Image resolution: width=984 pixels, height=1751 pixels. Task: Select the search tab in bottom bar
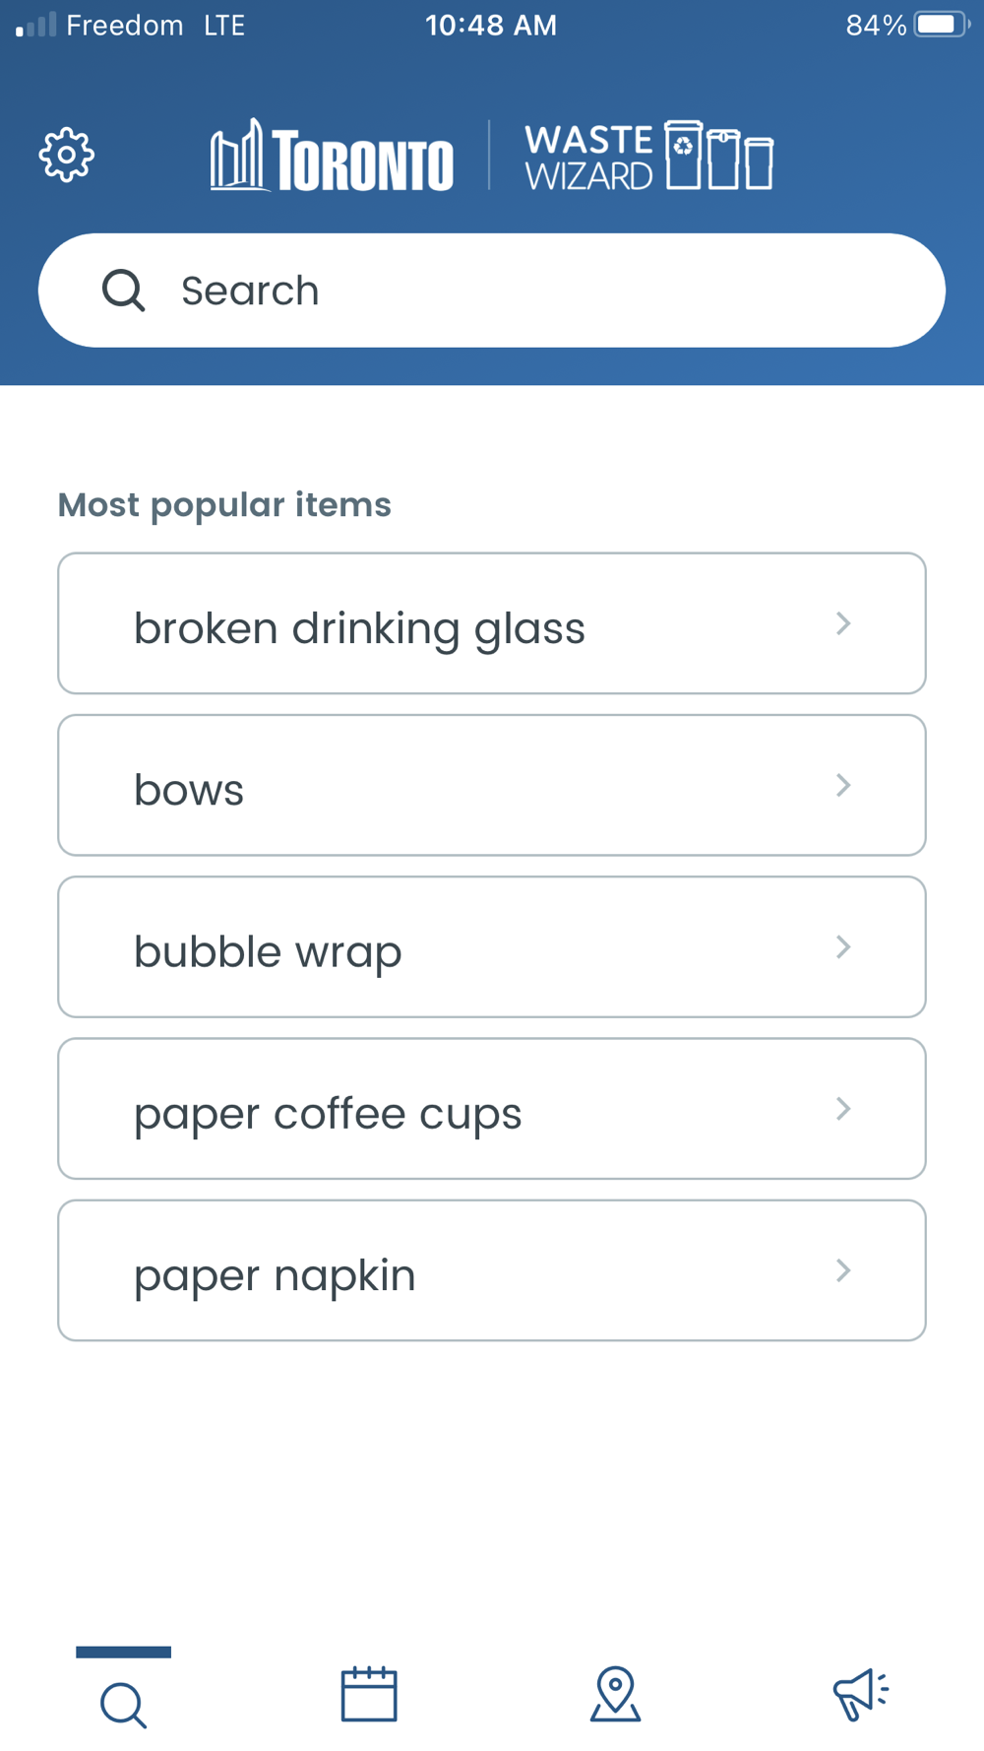pyautogui.click(x=123, y=1702)
